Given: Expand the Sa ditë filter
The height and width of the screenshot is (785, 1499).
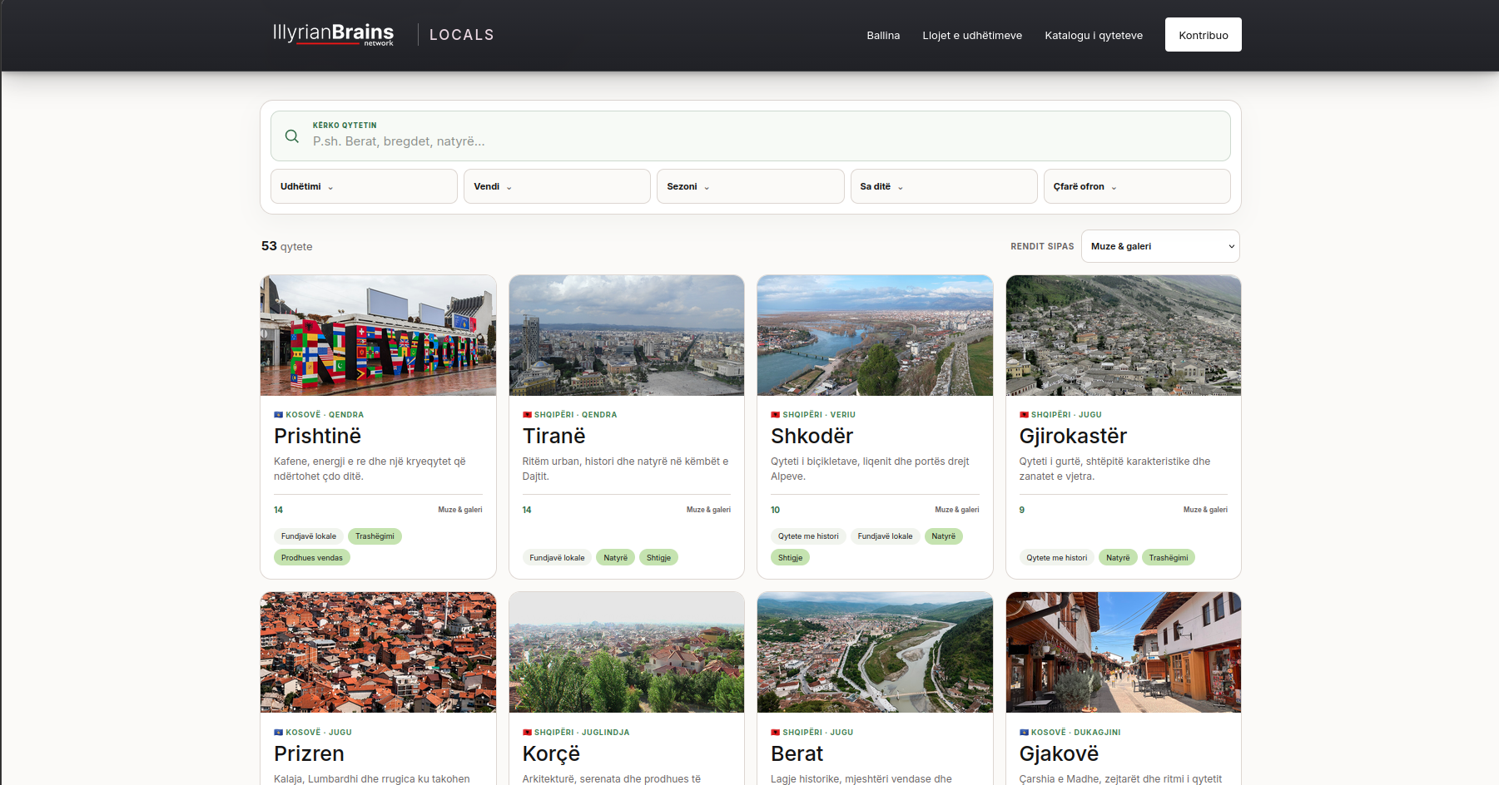Looking at the screenshot, I should pos(944,186).
